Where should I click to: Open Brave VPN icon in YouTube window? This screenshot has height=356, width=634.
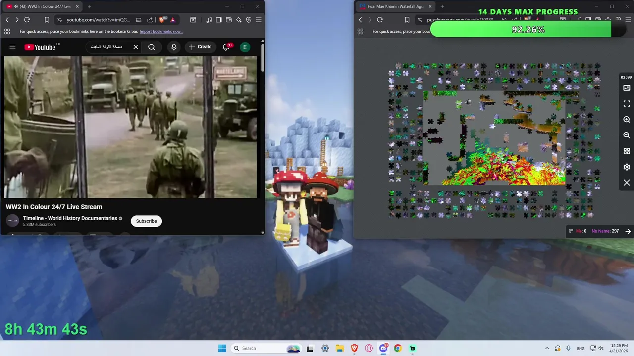click(x=249, y=20)
